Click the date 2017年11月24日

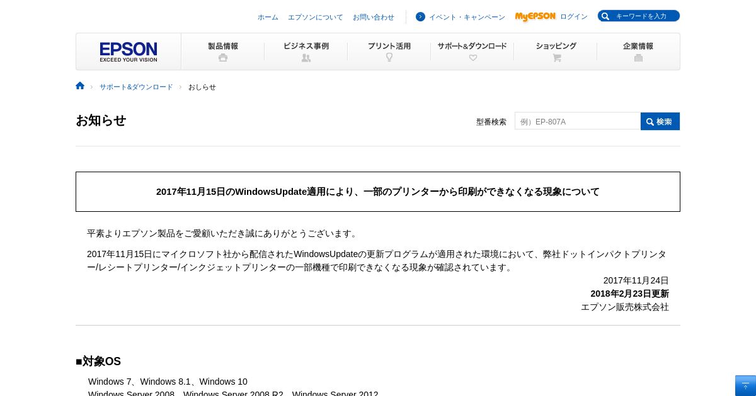tap(636, 280)
